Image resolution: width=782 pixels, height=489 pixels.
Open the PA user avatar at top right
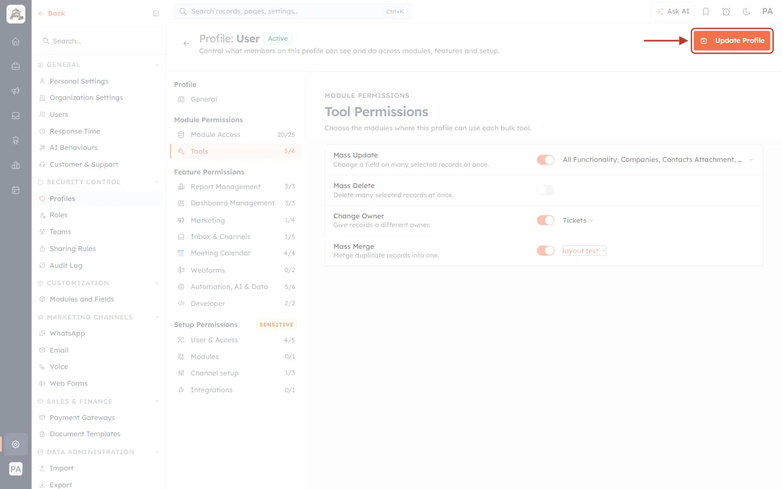(767, 11)
